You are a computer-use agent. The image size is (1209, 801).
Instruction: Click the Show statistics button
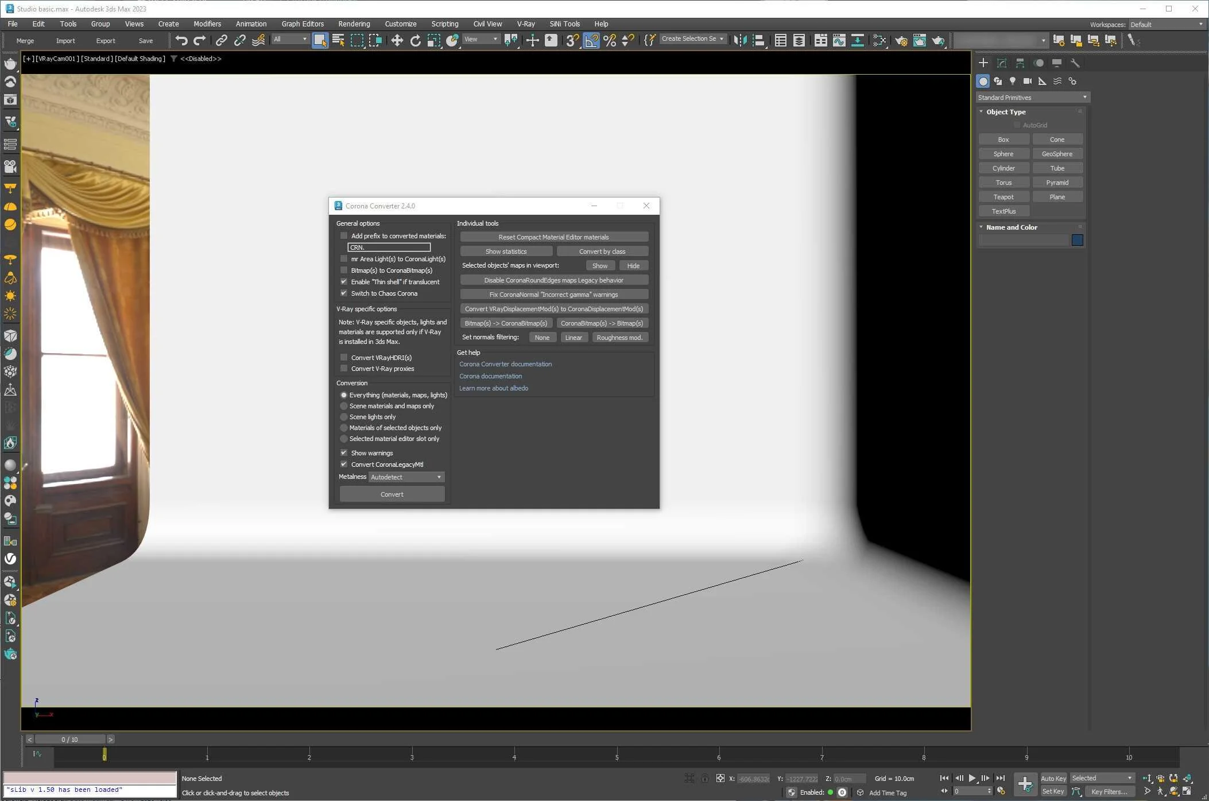click(506, 251)
